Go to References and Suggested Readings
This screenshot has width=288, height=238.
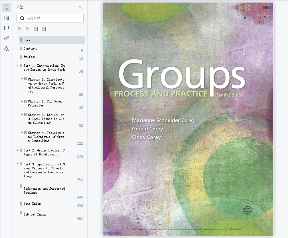[x=44, y=190]
